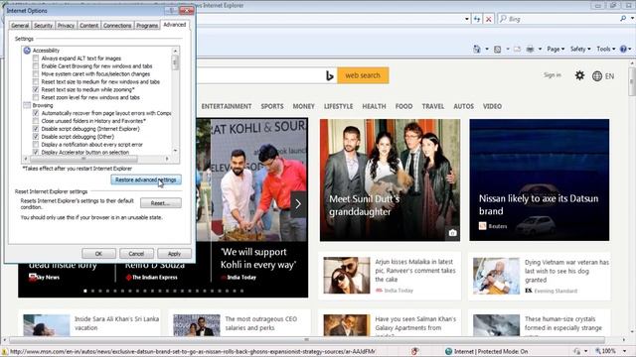The height and width of the screenshot is (357, 636).
Task: Click the status bar security shield icon
Action: [x=414, y=351]
